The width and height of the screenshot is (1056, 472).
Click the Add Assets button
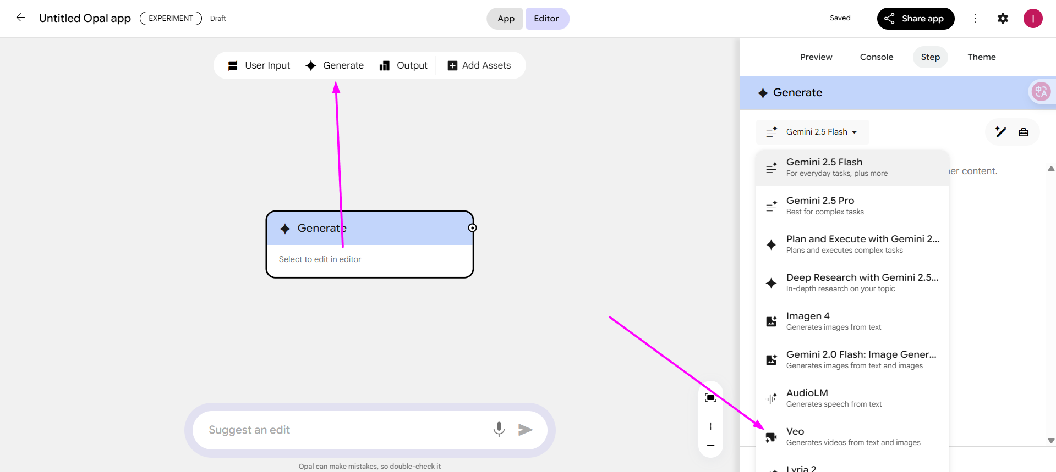pos(479,65)
